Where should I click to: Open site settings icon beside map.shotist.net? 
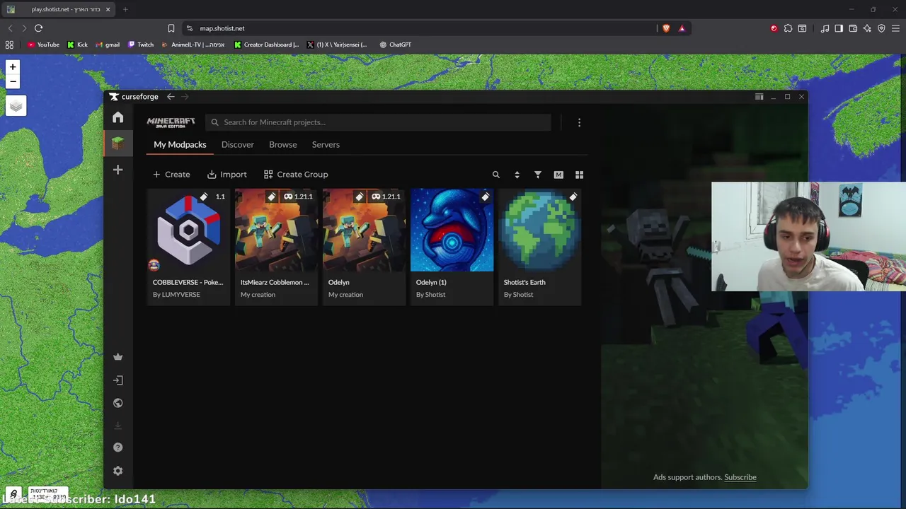pyautogui.click(x=189, y=28)
